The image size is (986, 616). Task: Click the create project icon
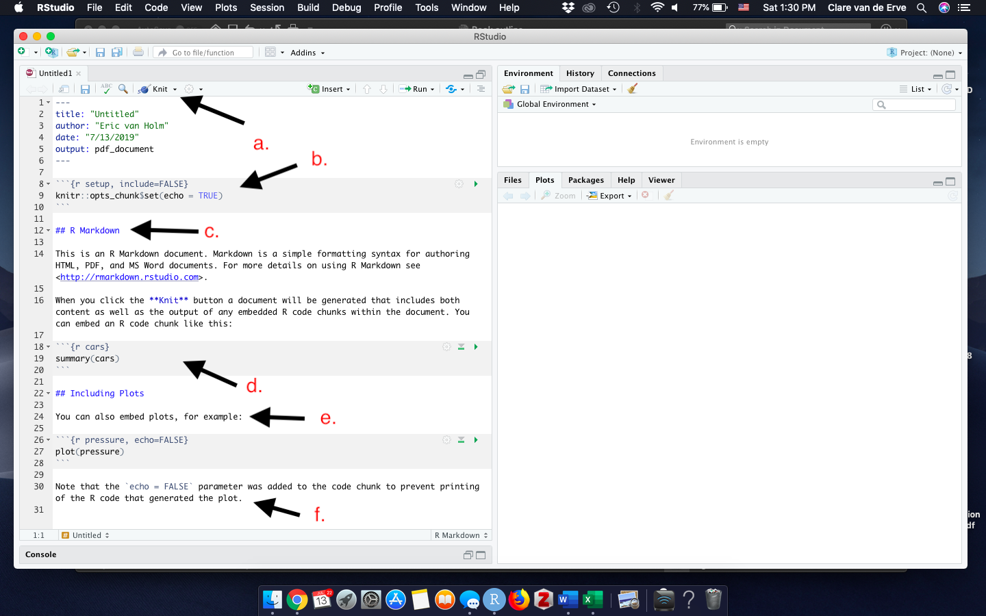pos(51,53)
